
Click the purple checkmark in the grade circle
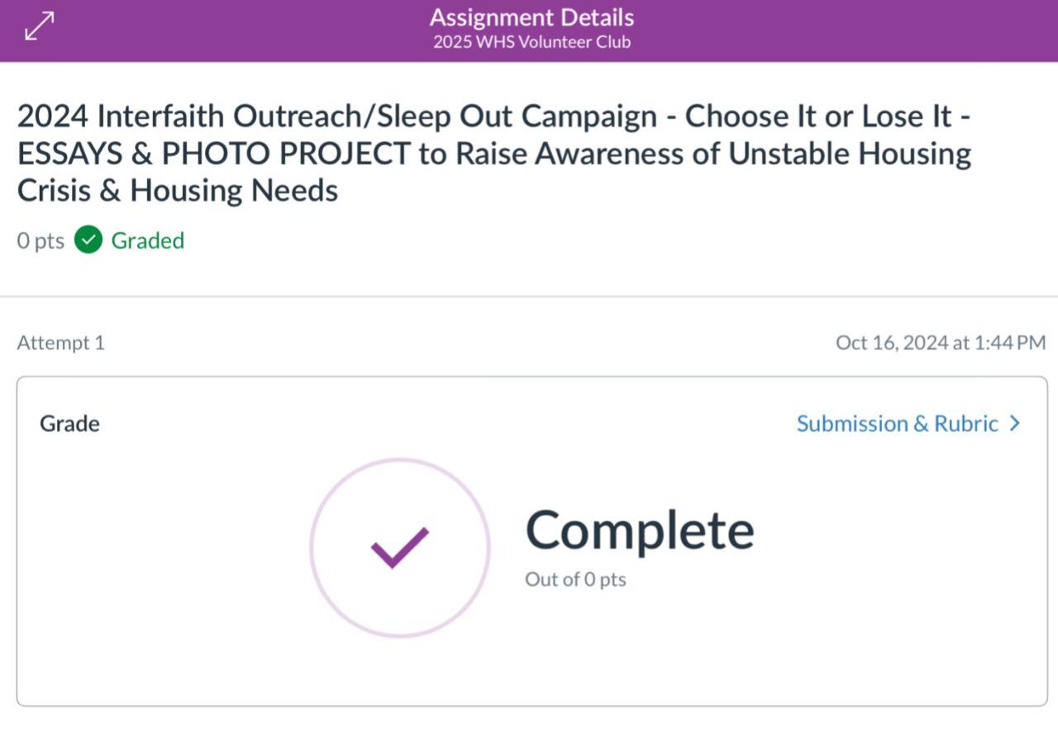pos(399,547)
